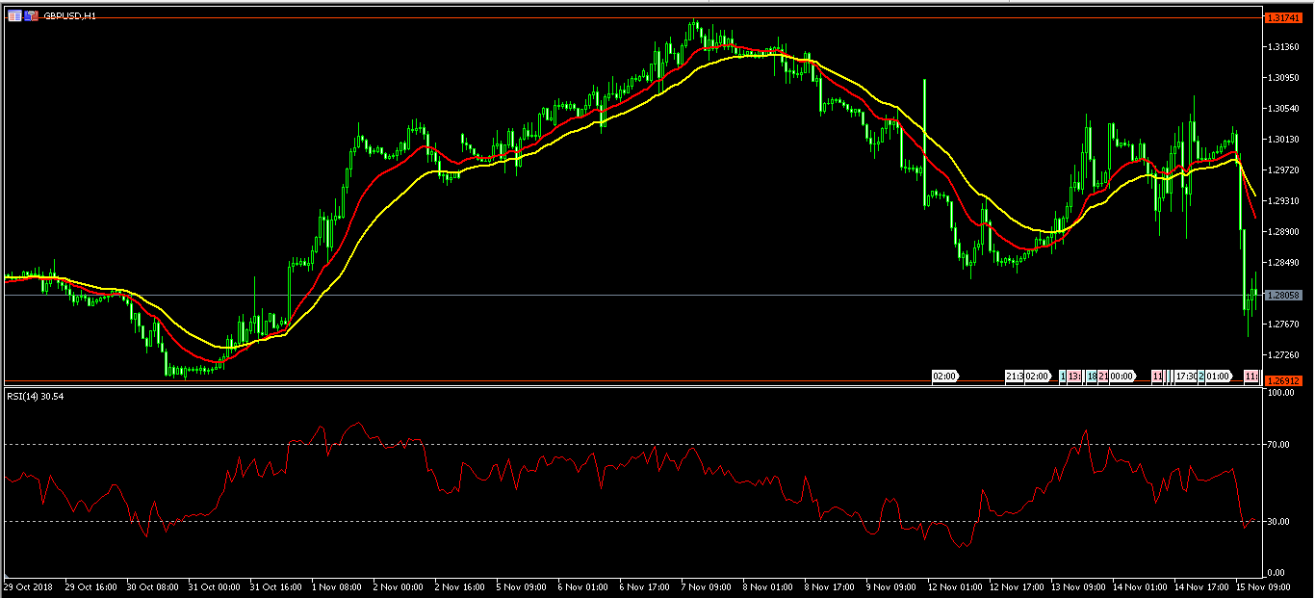This screenshot has height=598, width=1315.
Task: Click the Depth of Market table icon
Action: [13, 16]
